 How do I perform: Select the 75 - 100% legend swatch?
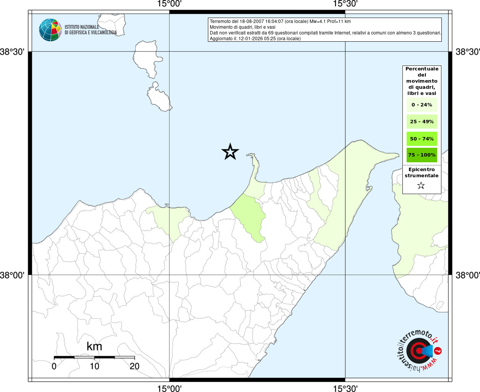click(x=422, y=155)
